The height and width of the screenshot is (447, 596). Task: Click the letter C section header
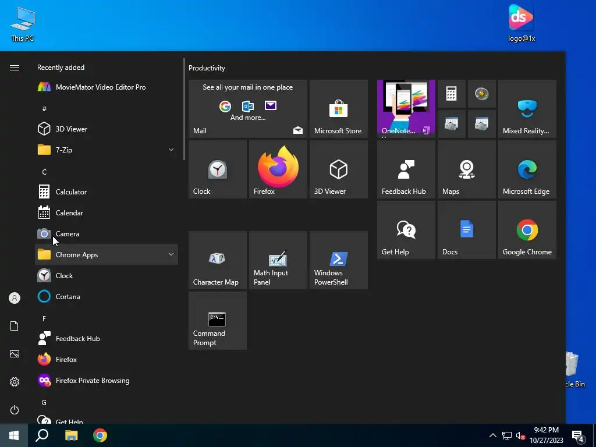pos(44,172)
